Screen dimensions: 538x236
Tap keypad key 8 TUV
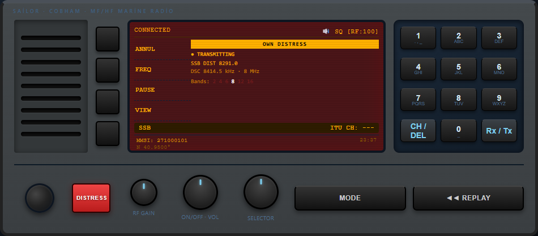(x=458, y=100)
